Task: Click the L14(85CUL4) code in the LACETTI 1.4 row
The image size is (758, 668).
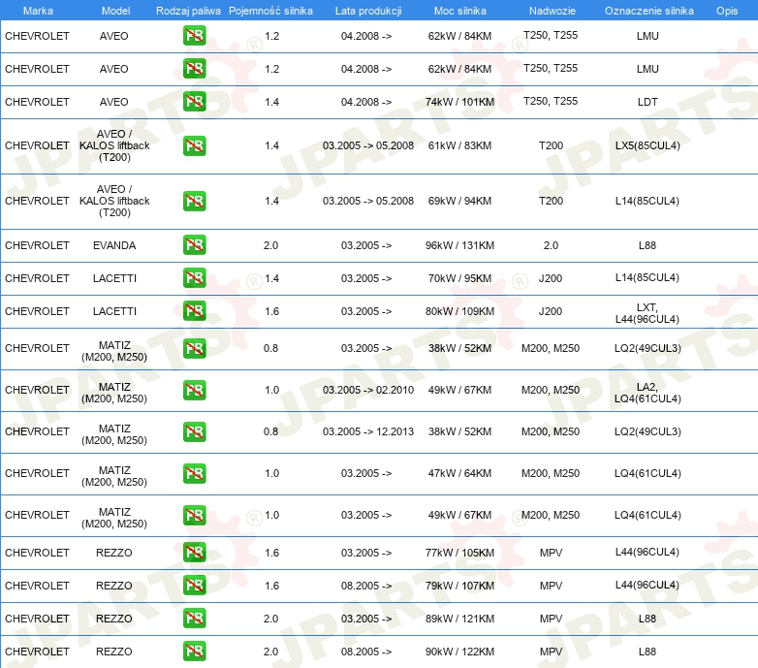Action: tap(647, 277)
